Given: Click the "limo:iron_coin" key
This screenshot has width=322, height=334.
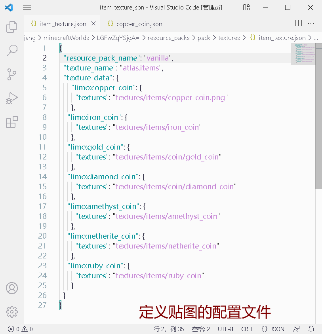Looking at the screenshot, I should click(x=95, y=118).
